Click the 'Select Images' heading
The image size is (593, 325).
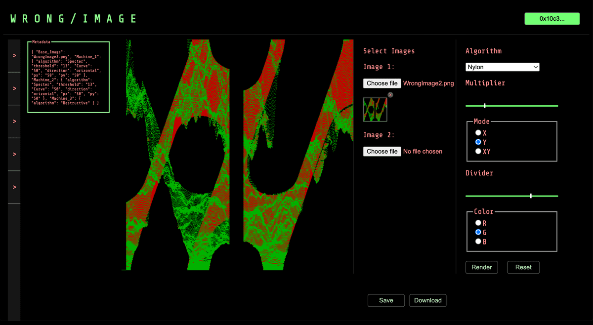389,51
